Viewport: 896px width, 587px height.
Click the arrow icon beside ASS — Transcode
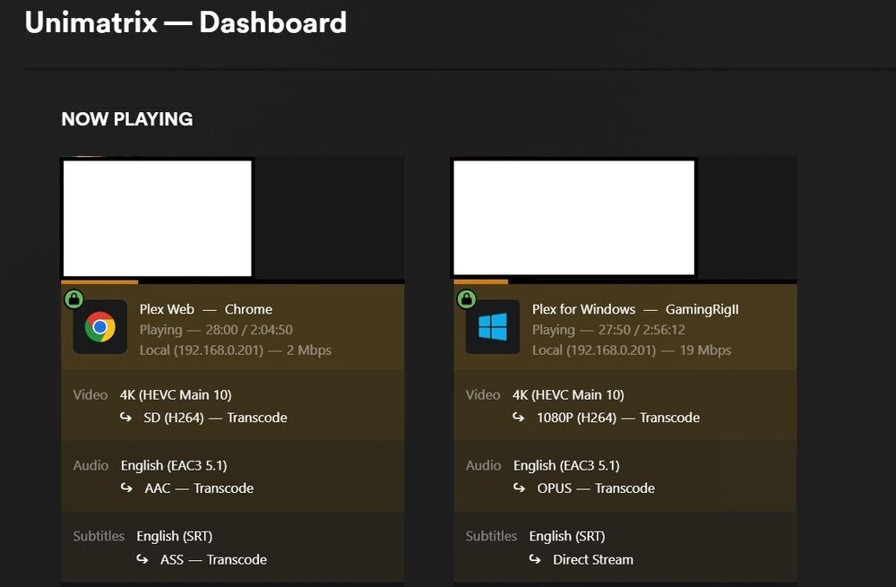(x=142, y=559)
